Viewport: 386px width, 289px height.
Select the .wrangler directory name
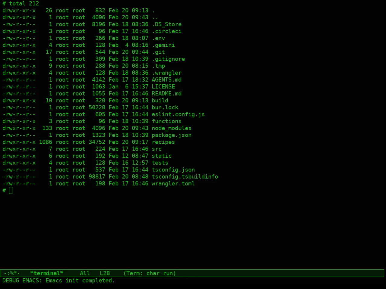(167, 73)
